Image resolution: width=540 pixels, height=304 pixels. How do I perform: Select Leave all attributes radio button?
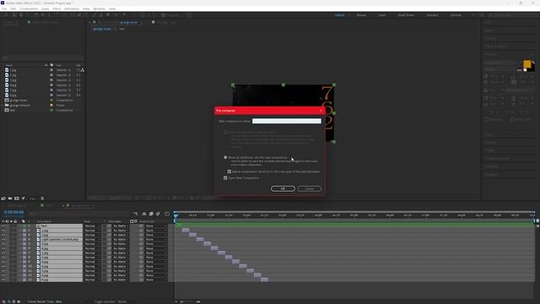pos(225,132)
